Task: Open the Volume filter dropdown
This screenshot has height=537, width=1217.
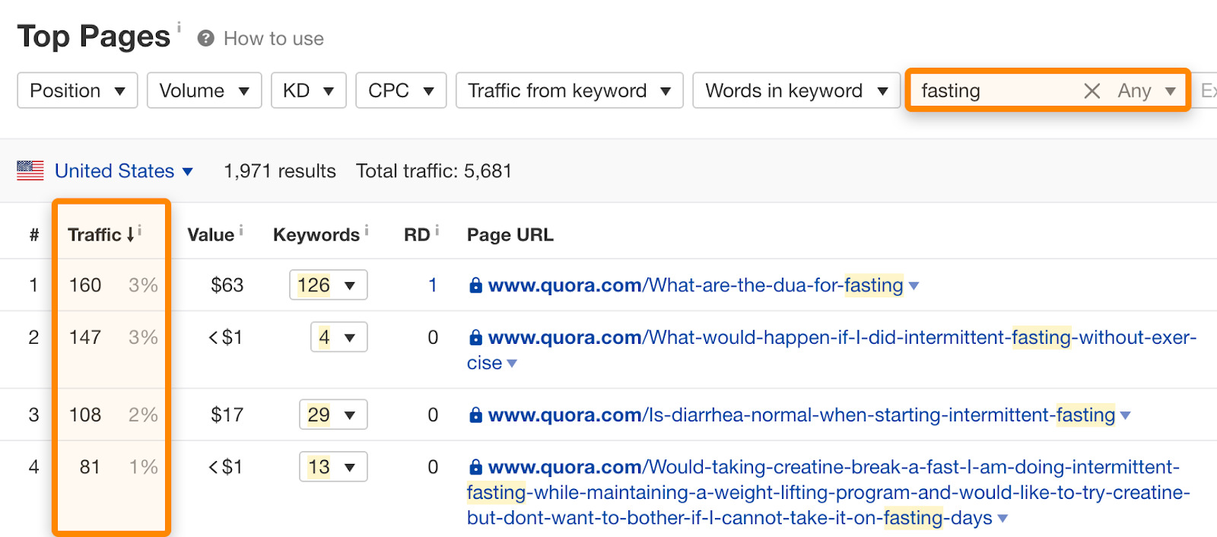Action: 204,91
